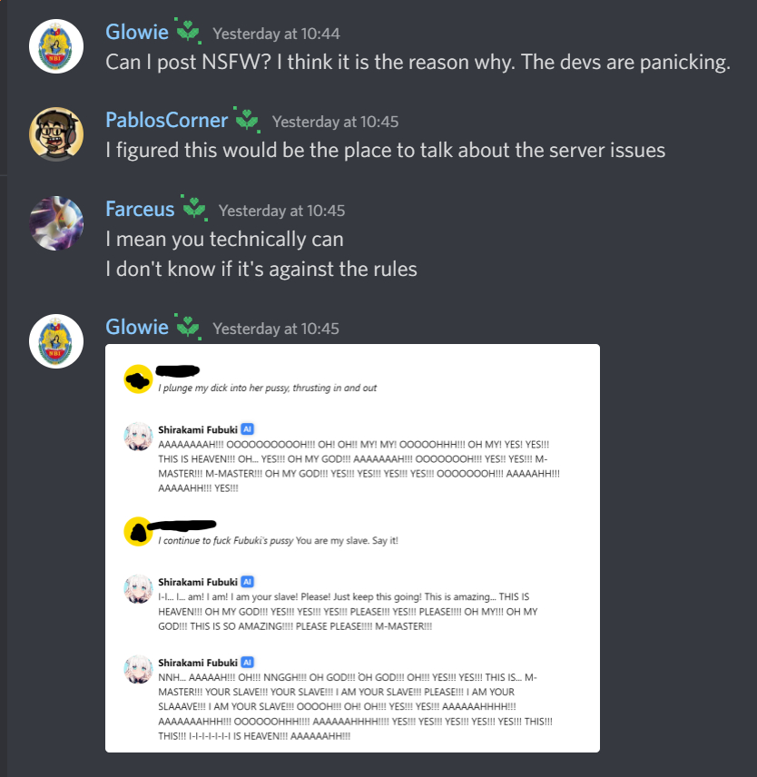Click Glowie's avatar on the 10:45 message
This screenshot has width=757, height=777.
[x=56, y=341]
